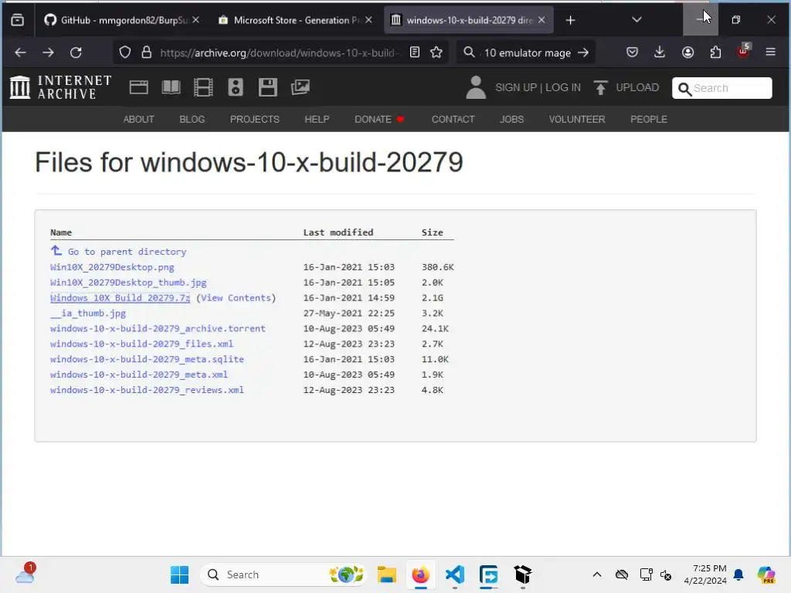Expand the list all tabs chevron
Image resolution: width=791 pixels, height=593 pixels.
coord(637,19)
